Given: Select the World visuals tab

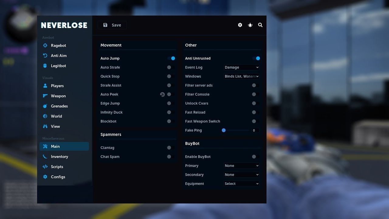Looking at the screenshot, I should (x=64, y=116).
